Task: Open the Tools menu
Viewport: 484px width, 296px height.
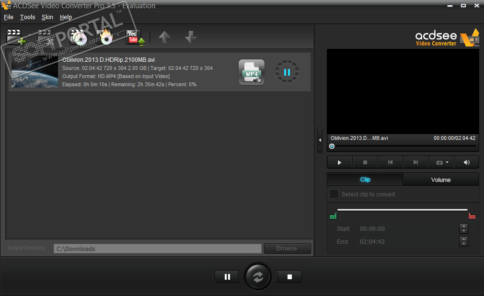Action: [27, 17]
